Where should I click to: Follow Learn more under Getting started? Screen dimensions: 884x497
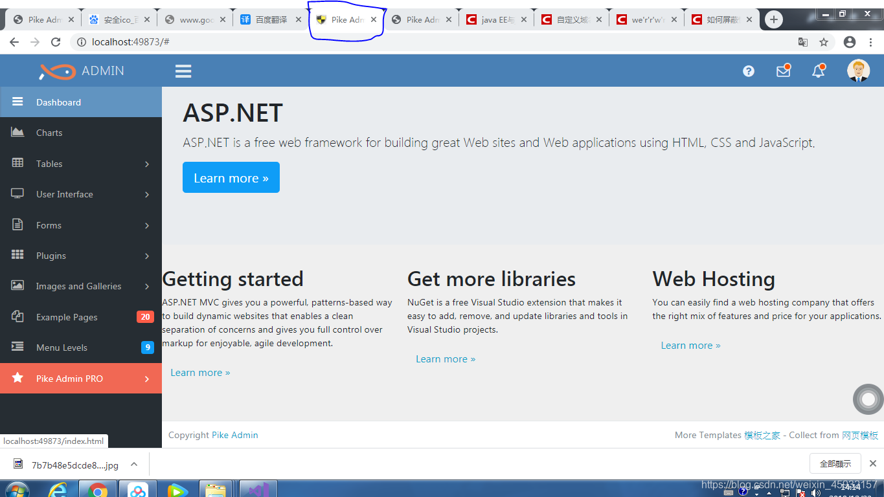(x=200, y=373)
